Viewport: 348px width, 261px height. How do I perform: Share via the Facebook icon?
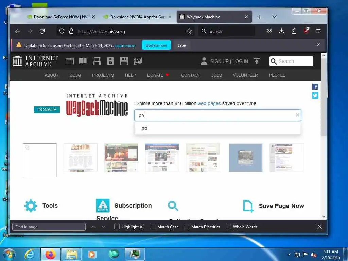315,87
